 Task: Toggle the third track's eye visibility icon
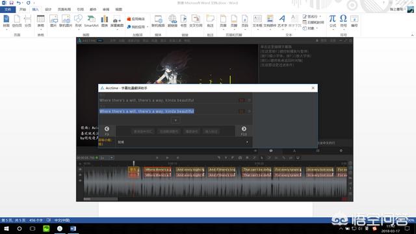(x=80, y=181)
